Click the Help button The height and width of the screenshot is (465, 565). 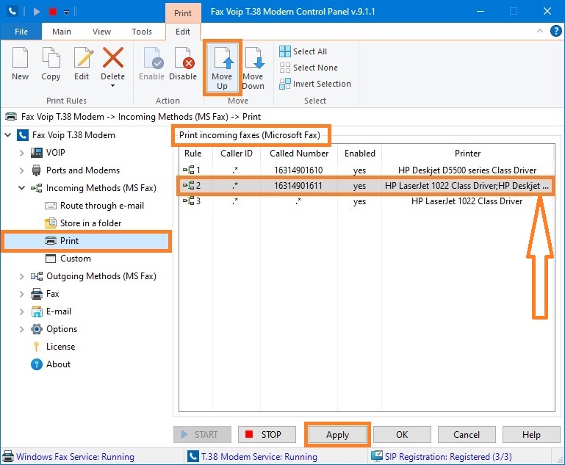(531, 435)
